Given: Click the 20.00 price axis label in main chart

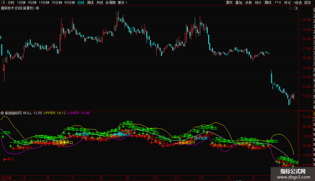Looking at the screenshot, I should coord(307,20).
